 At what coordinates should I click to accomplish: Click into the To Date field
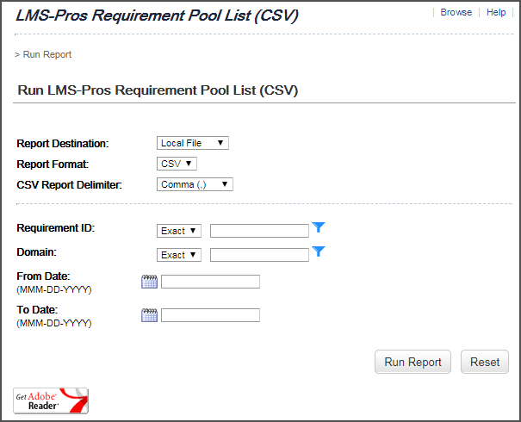[x=210, y=315]
